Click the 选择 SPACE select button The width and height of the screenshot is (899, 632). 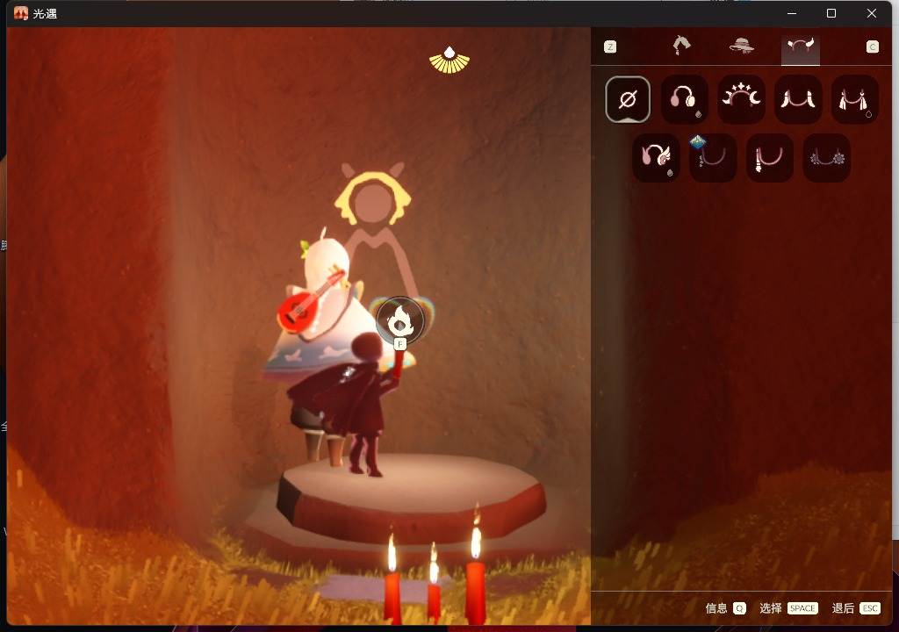pos(788,608)
